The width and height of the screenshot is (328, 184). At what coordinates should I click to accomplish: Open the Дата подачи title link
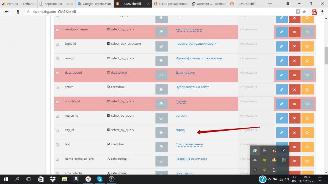point(185,73)
